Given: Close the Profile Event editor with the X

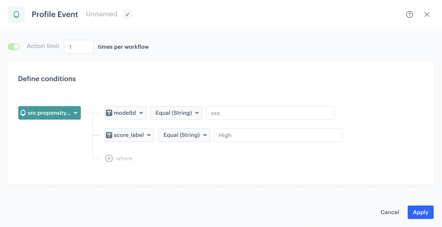Looking at the screenshot, I should coord(427,14).
